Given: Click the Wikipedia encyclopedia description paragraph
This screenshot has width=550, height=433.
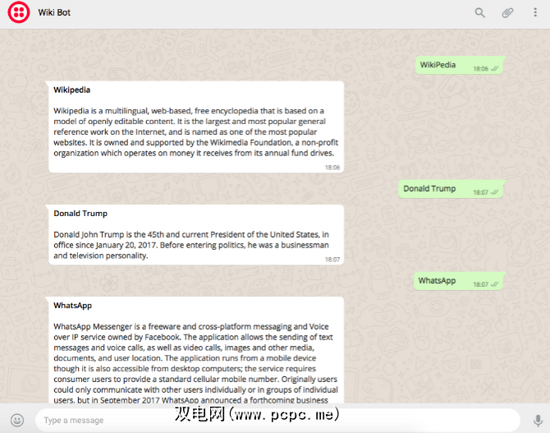Looking at the screenshot, I should pyautogui.click(x=195, y=132).
